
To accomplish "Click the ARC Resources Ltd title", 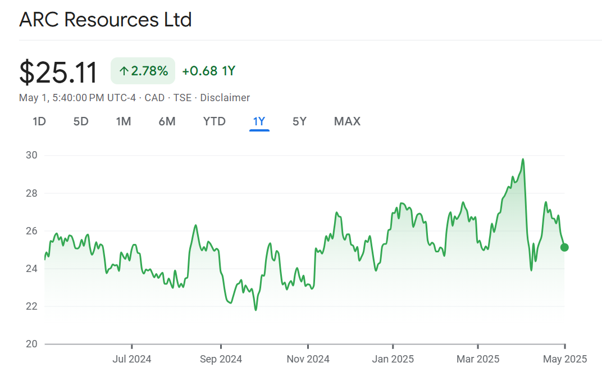I will tap(106, 20).
